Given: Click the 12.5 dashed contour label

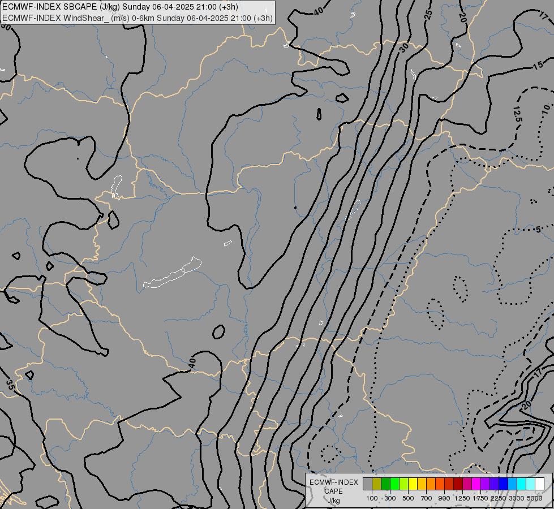Looking at the screenshot, I should click(517, 114).
